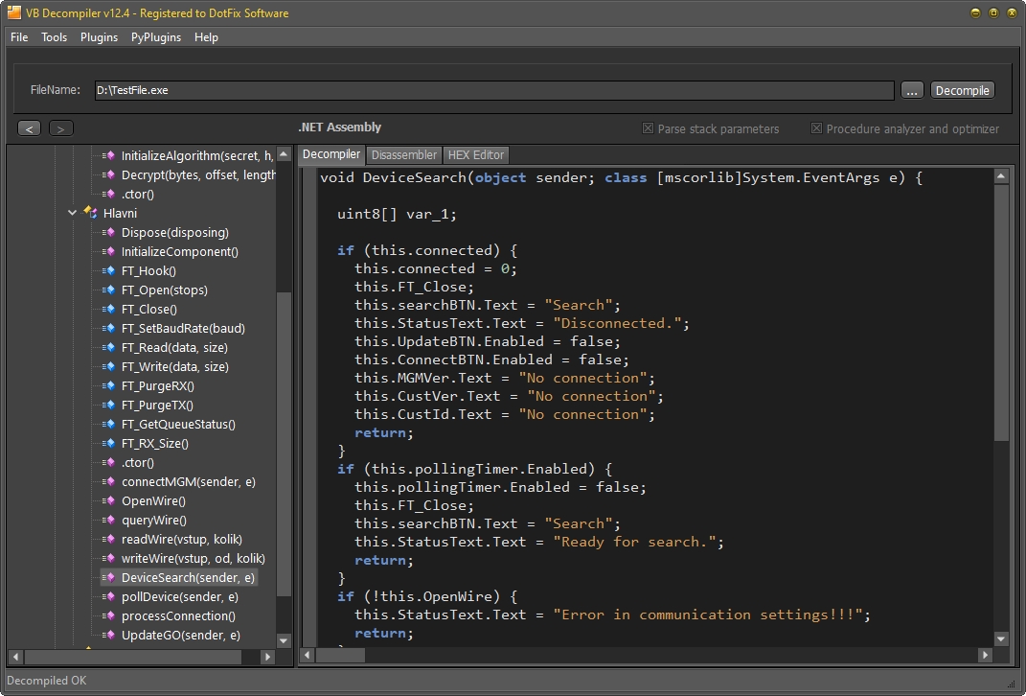Image resolution: width=1026 pixels, height=696 pixels.
Task: Click the icon next to Dispose(disposing)
Action: (x=108, y=232)
